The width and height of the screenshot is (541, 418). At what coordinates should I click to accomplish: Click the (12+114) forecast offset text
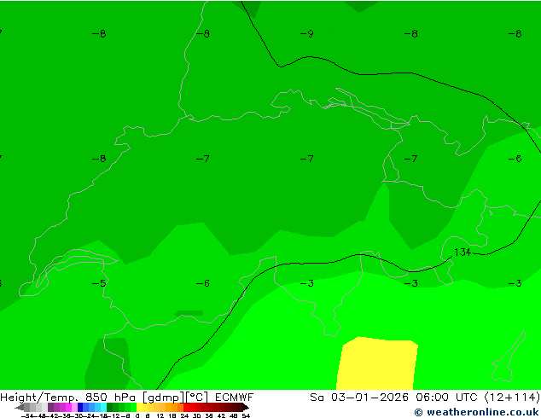(512, 398)
